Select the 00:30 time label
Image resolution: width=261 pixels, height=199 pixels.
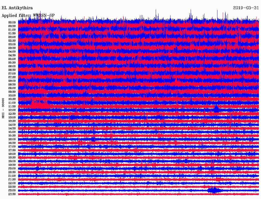[12, 26]
